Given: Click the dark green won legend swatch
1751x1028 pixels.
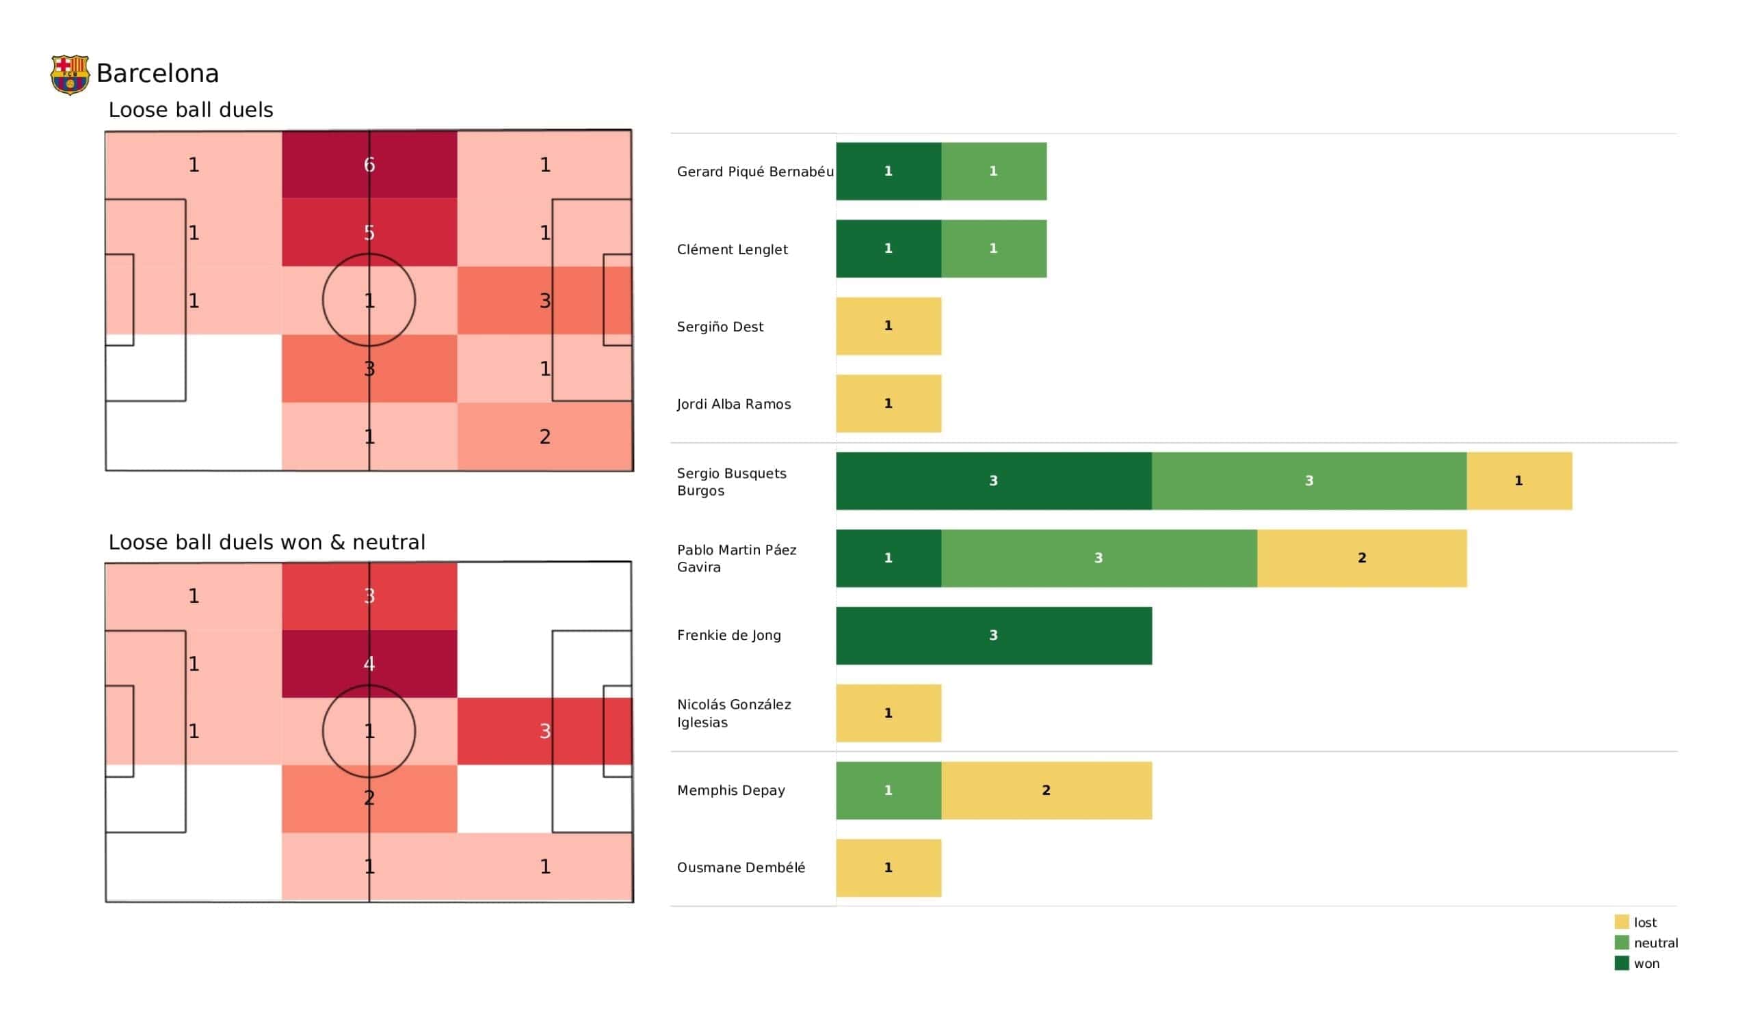Looking at the screenshot, I should (1622, 963).
